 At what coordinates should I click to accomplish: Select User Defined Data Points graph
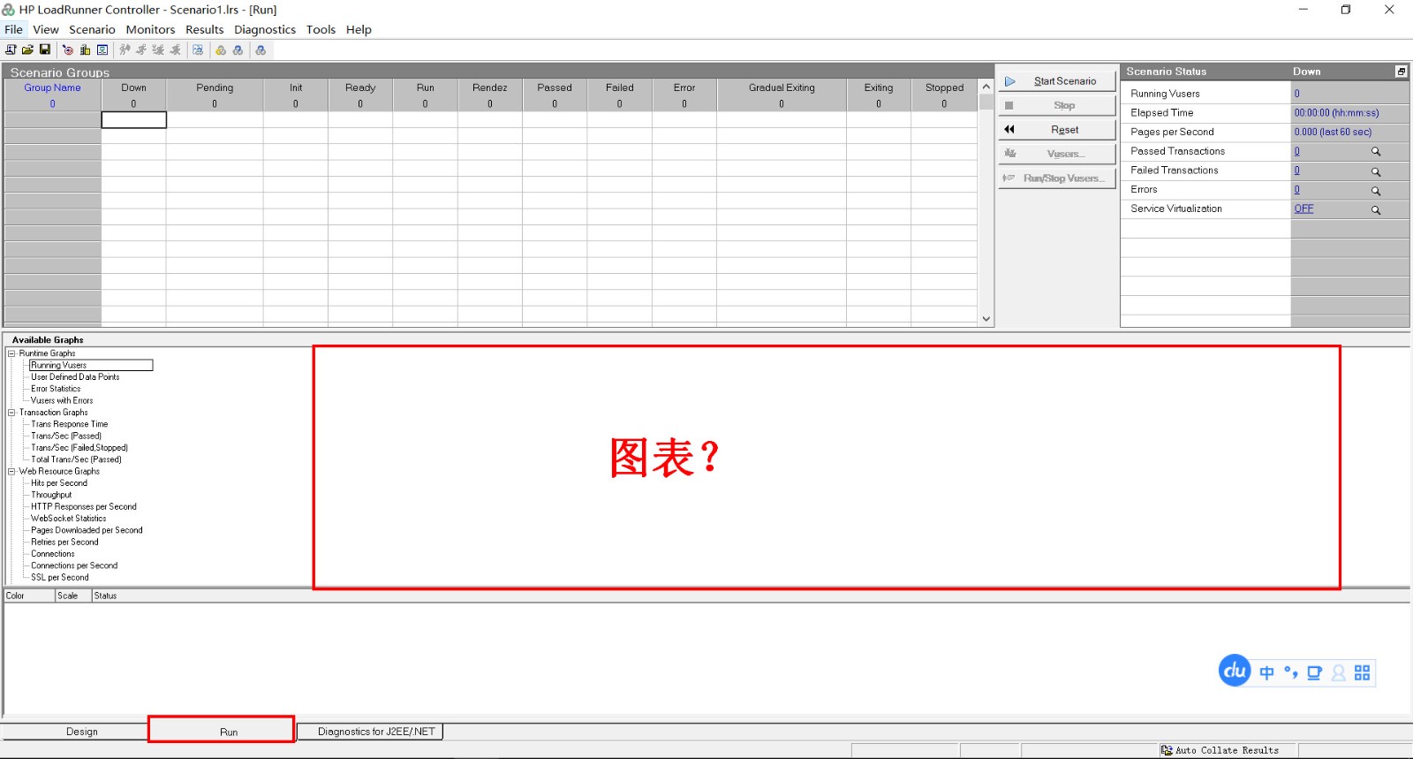point(75,377)
